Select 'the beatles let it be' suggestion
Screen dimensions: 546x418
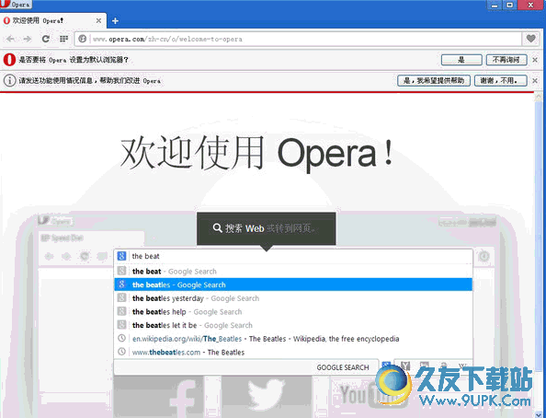(293, 325)
